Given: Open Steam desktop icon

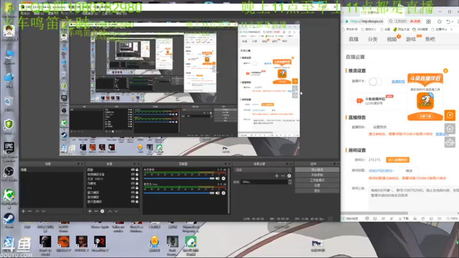Looking at the screenshot, I should pyautogui.click(x=9, y=221).
